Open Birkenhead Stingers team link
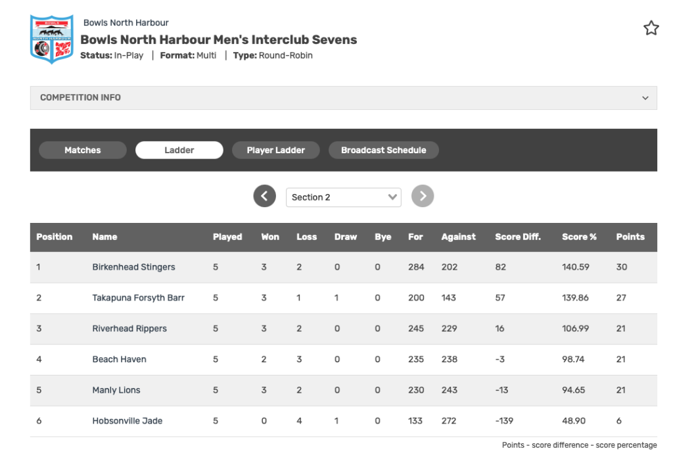 [133, 267]
